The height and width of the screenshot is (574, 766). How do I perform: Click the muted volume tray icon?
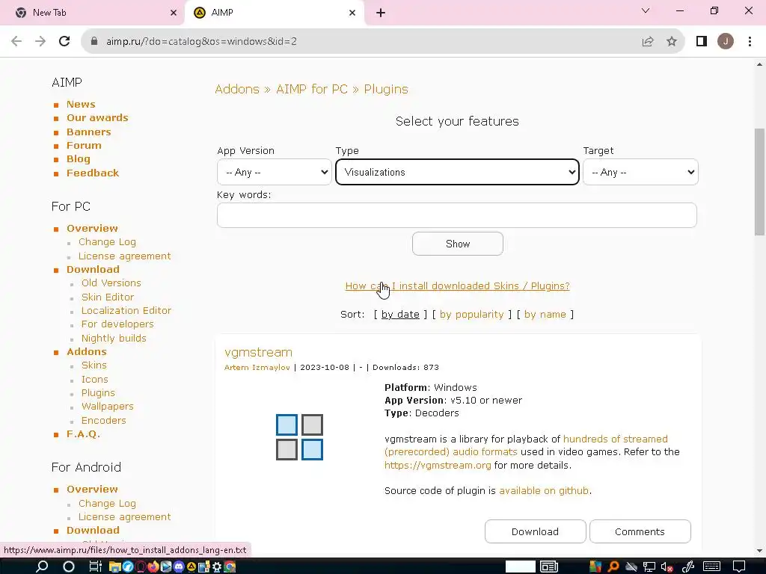[x=667, y=567]
